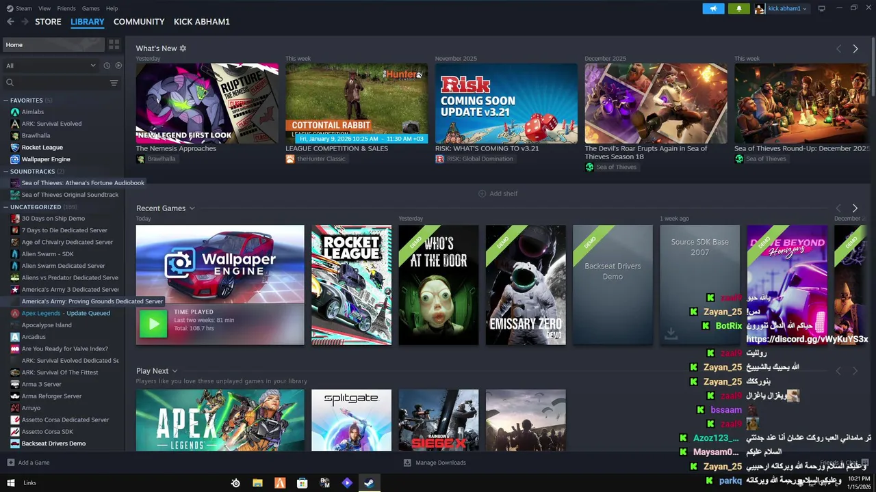Open the green notifications bell
The width and height of the screenshot is (876, 492).
(x=738, y=8)
